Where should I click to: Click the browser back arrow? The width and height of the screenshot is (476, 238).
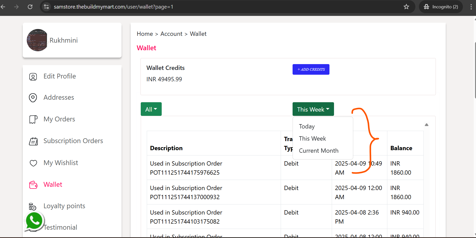3,7
